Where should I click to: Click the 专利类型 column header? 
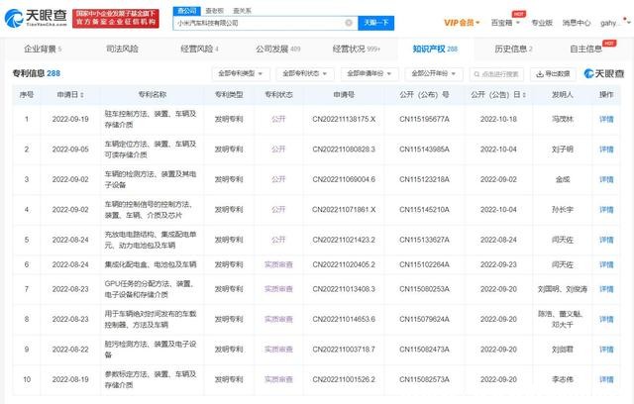pyautogui.click(x=229, y=94)
